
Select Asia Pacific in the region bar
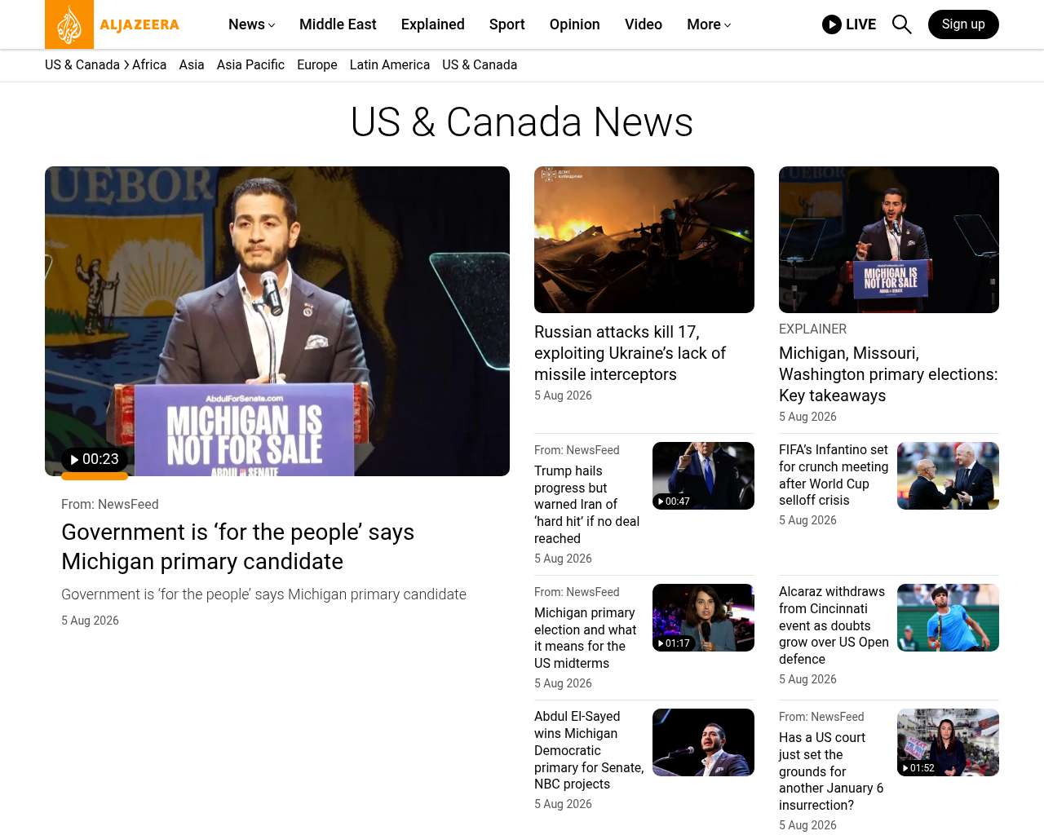pos(250,64)
